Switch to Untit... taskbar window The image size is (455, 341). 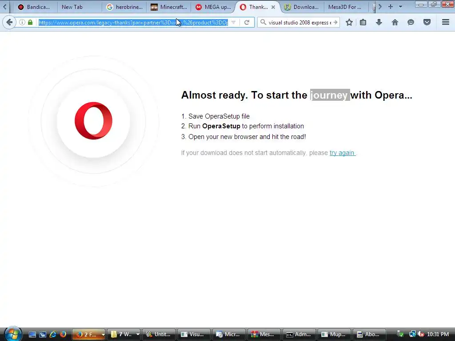pos(159,334)
